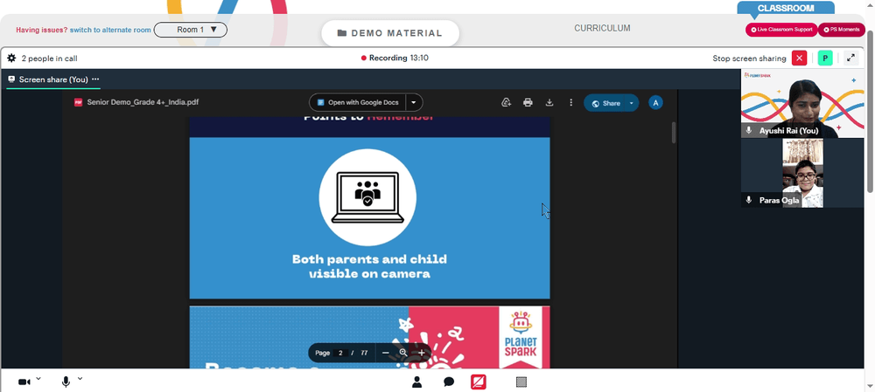This screenshot has height=392, width=875.
Task: Open more actions three-dot menu
Action: click(x=570, y=102)
